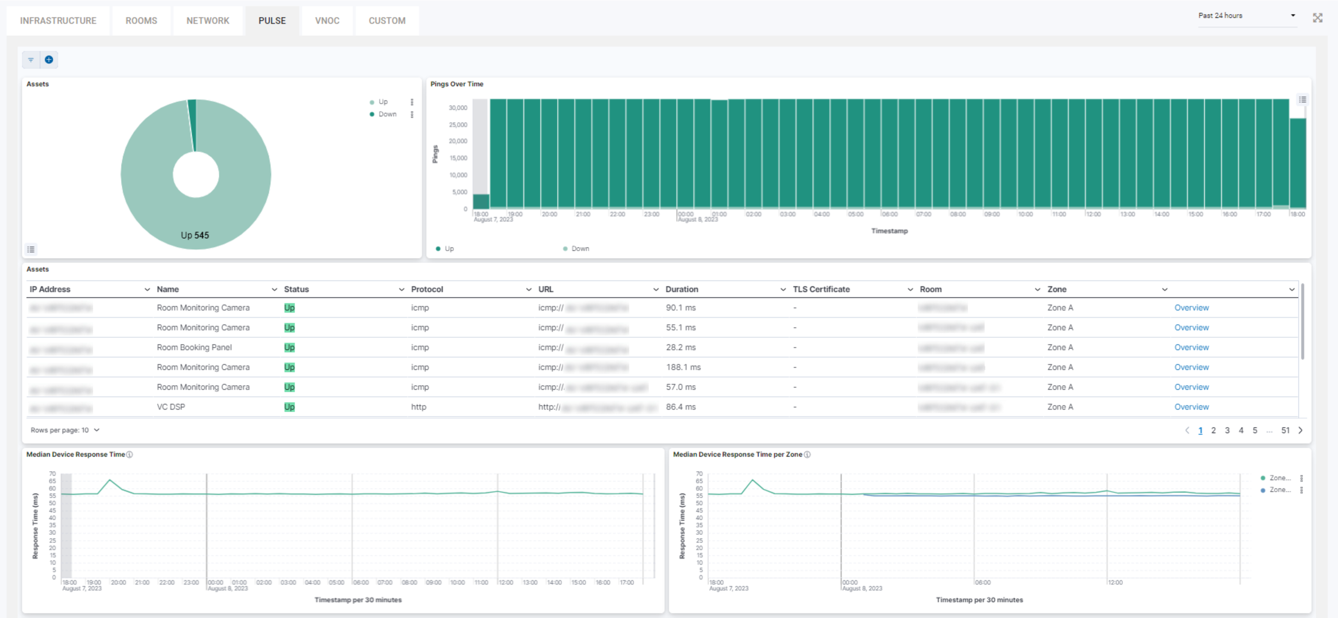Open Overview link for 55.1 ms row

(1192, 328)
